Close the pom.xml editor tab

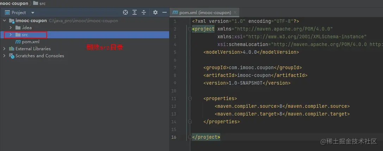coord(235,12)
